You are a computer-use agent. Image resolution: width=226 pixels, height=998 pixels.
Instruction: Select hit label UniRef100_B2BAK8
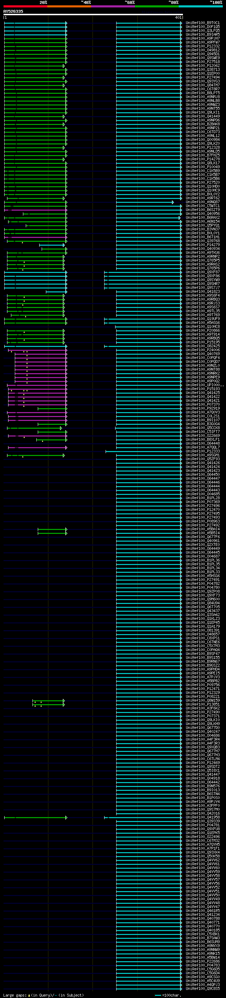(203, 124)
